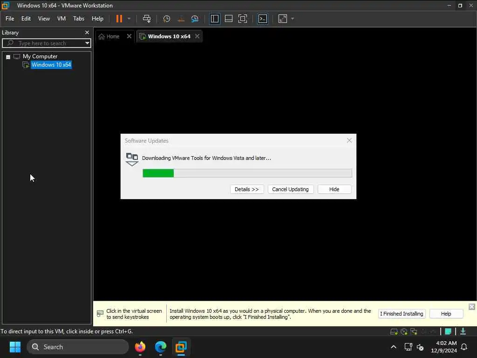Open the VM menu
Viewport: 477px width, 358px height.
tap(61, 19)
